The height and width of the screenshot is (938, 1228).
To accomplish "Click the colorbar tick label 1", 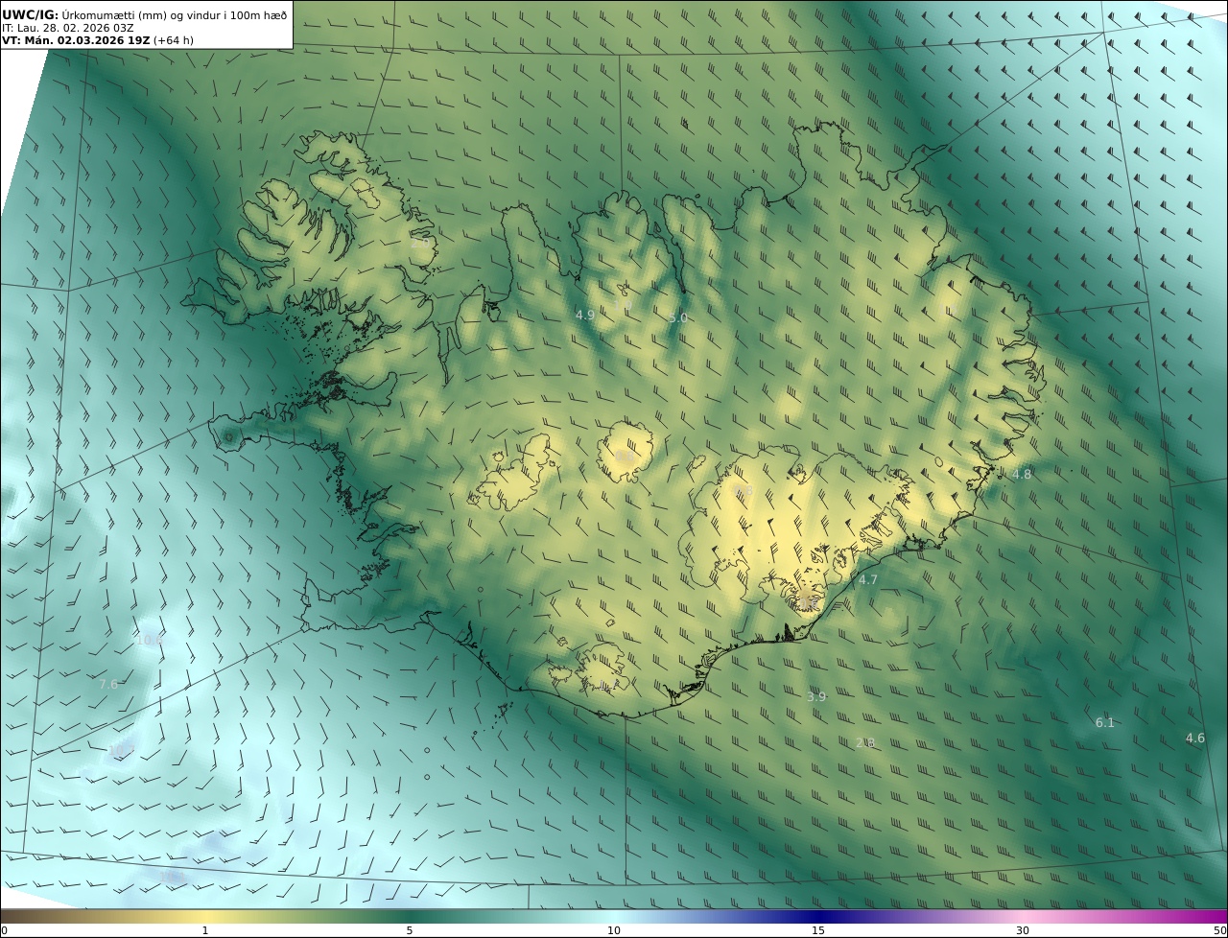I will click(205, 930).
